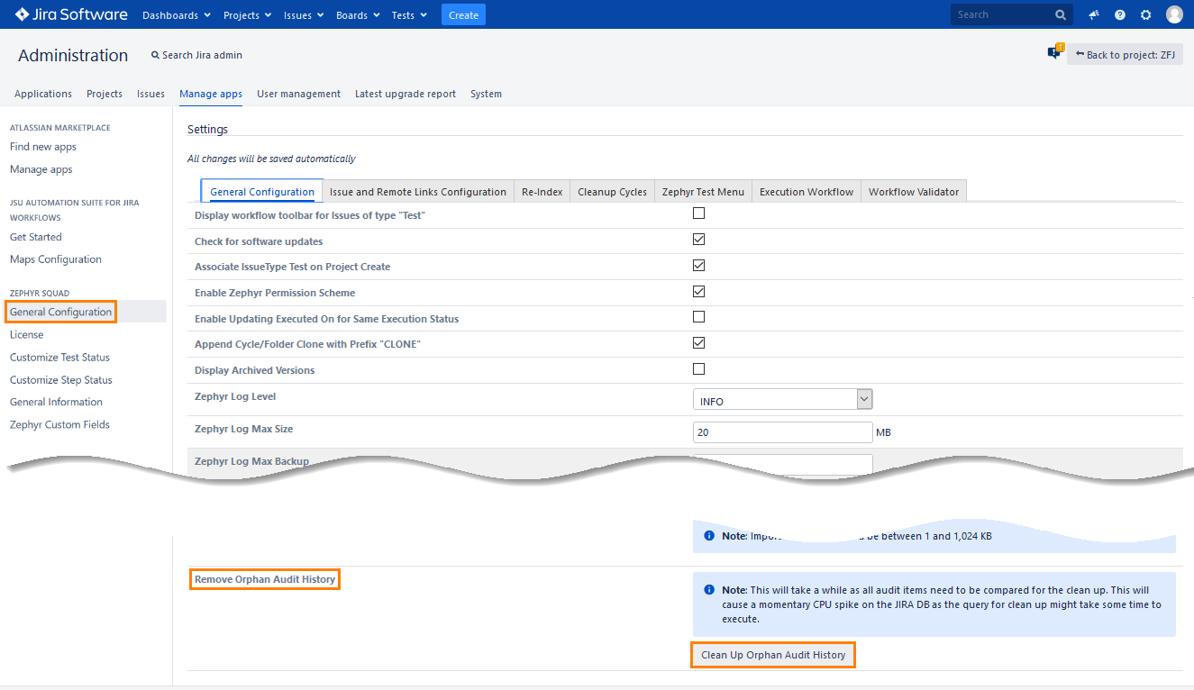Open the Projects dropdown in top bar
1194x690 pixels.
click(x=247, y=15)
